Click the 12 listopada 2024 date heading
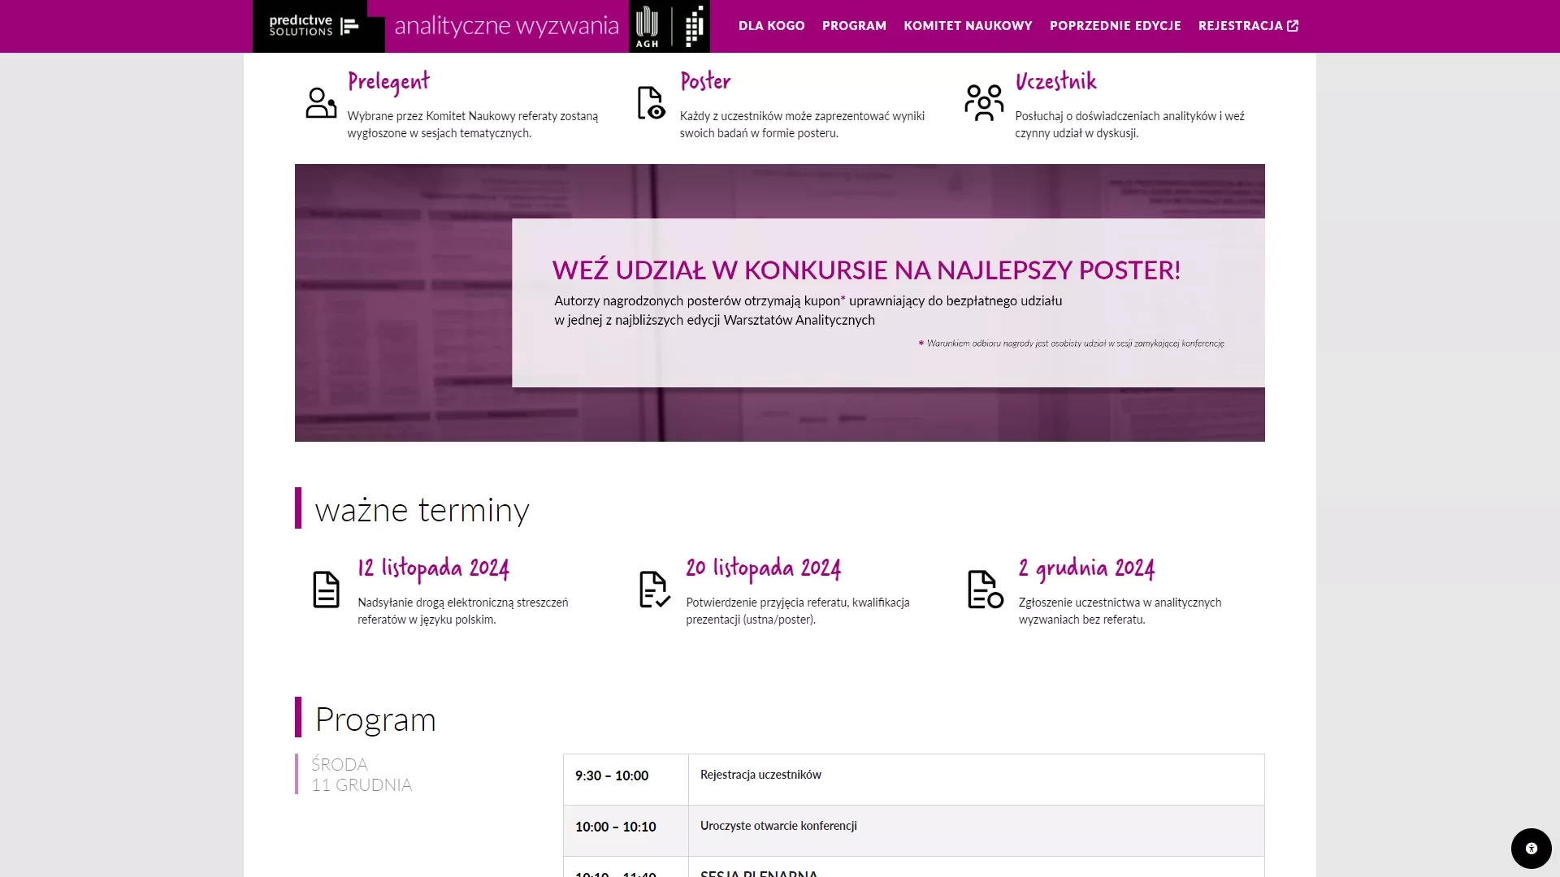The width and height of the screenshot is (1560, 877). point(433,568)
